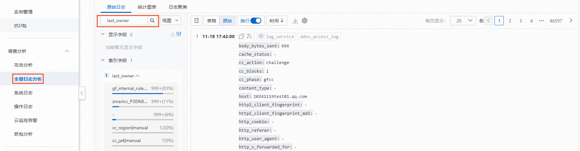Click the http2_client_fingerprint_md5: field key
Image resolution: width=580 pixels, height=151 pixels.
(276, 113)
